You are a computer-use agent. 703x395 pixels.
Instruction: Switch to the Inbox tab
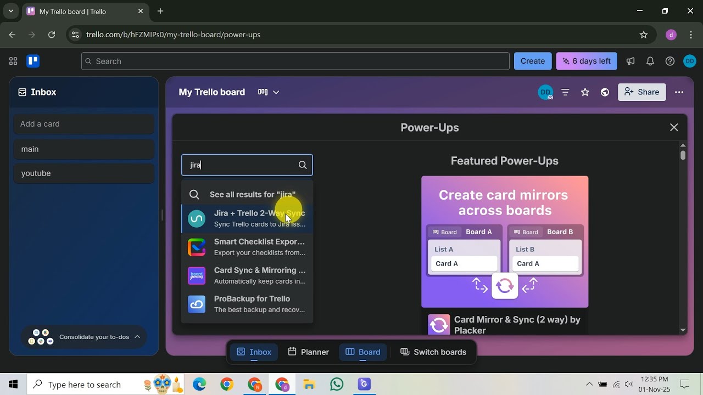click(254, 352)
